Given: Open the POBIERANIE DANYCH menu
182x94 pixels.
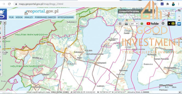Looking at the screenshot, I should 45,17.
